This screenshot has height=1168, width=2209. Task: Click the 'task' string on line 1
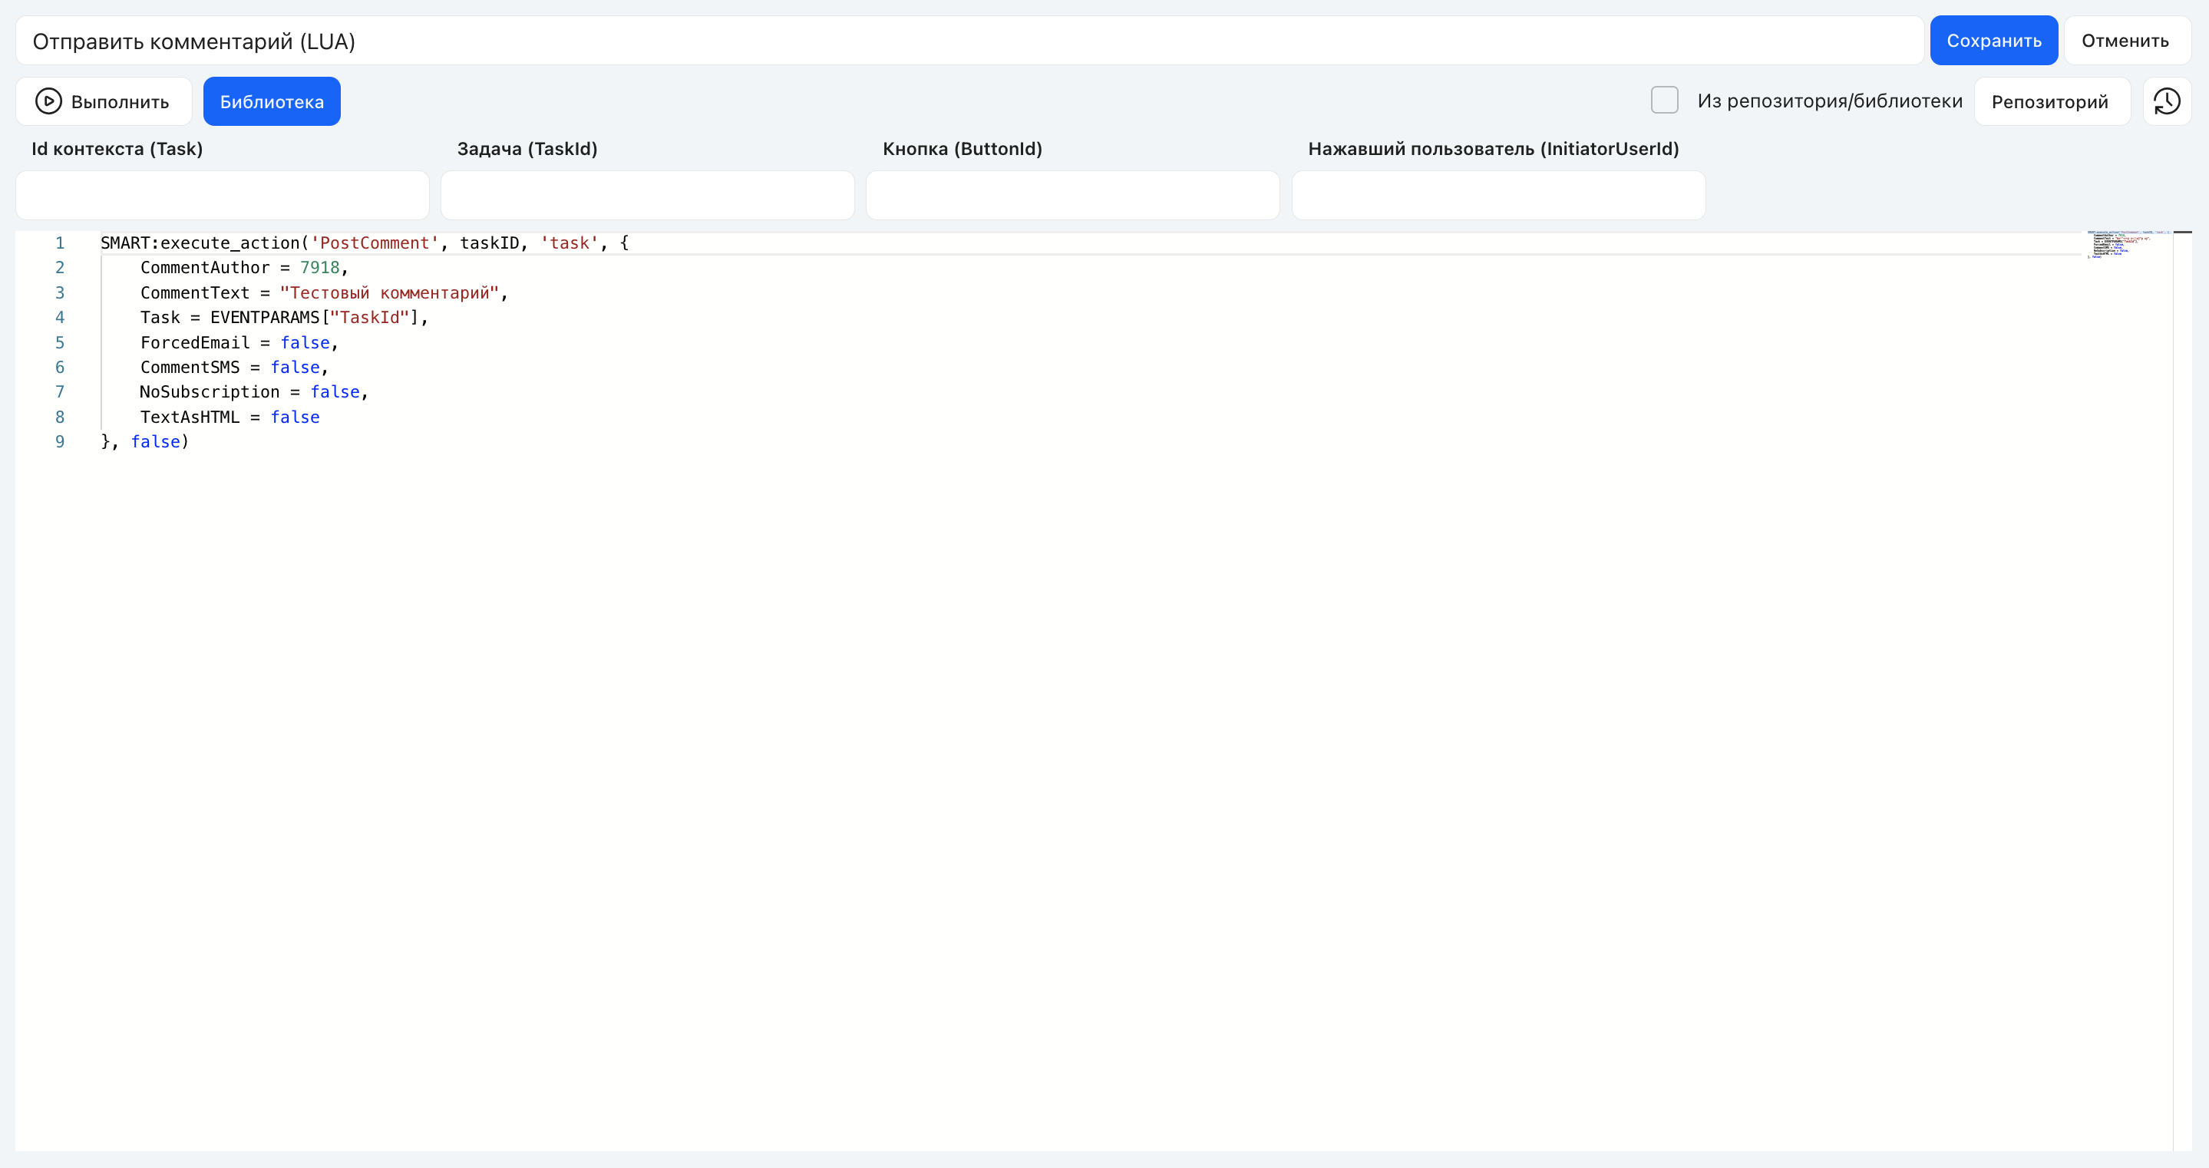[x=570, y=243]
